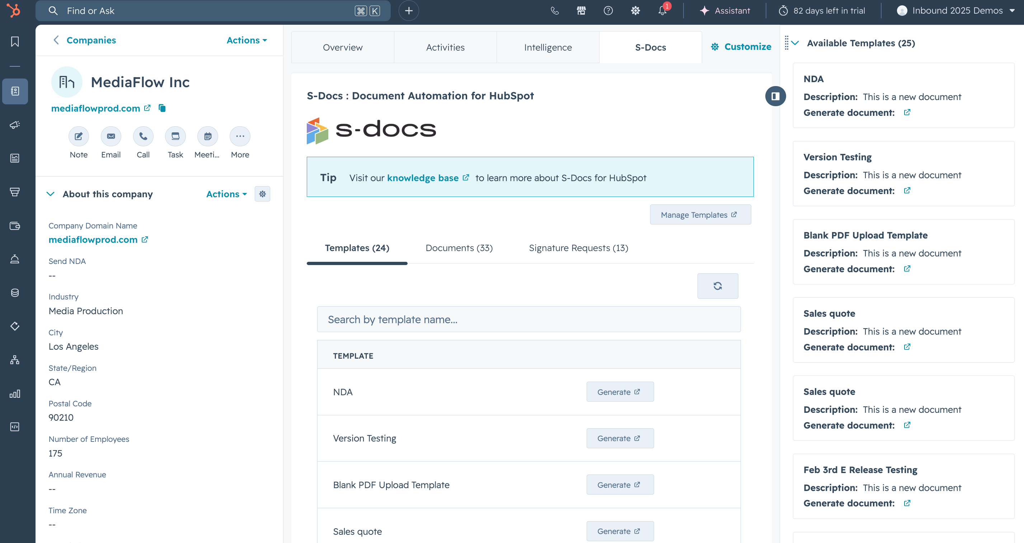Viewport: 1024px width, 543px height.
Task: Open generate document link for Version Testing card
Action: coord(907,191)
